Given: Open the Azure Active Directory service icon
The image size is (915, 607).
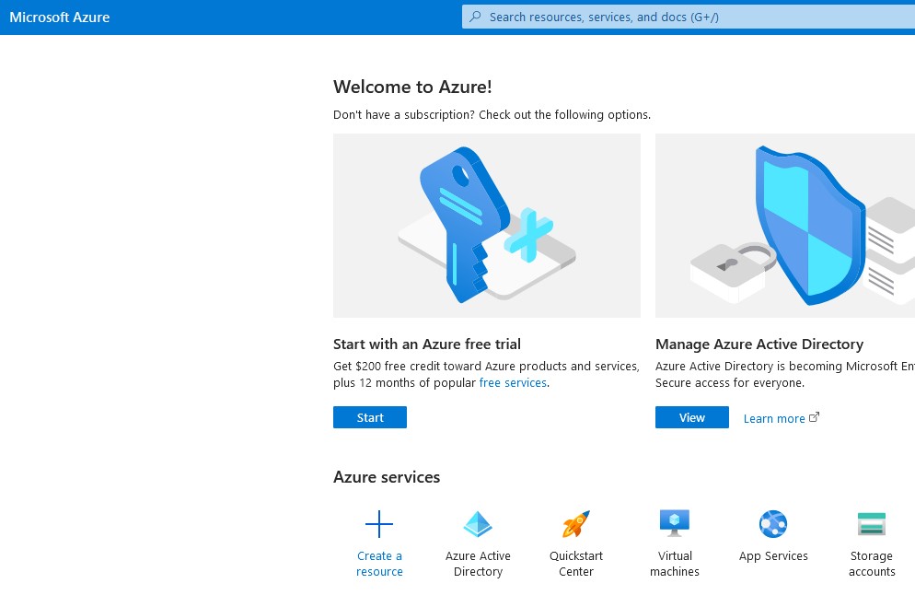Looking at the screenshot, I should (x=478, y=525).
